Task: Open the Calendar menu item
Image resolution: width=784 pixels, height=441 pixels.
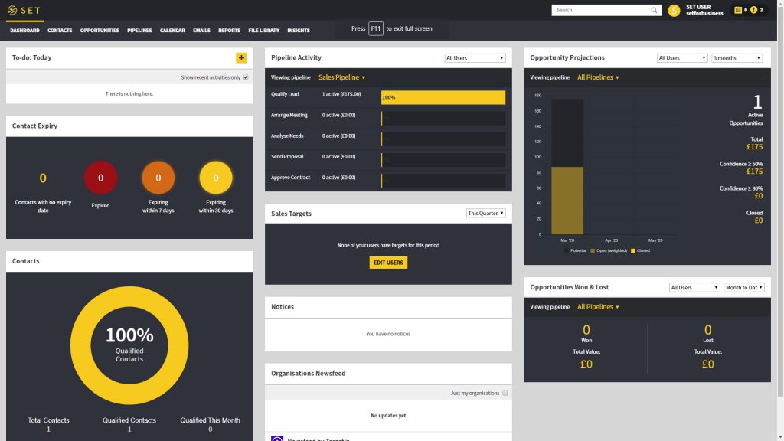Action: 172,31
